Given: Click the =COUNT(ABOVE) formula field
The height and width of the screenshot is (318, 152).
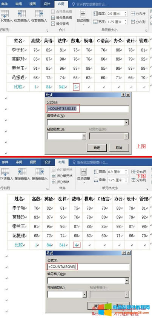Looking at the screenshot, I should click(88, 267).
